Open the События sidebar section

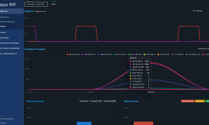[12, 11]
